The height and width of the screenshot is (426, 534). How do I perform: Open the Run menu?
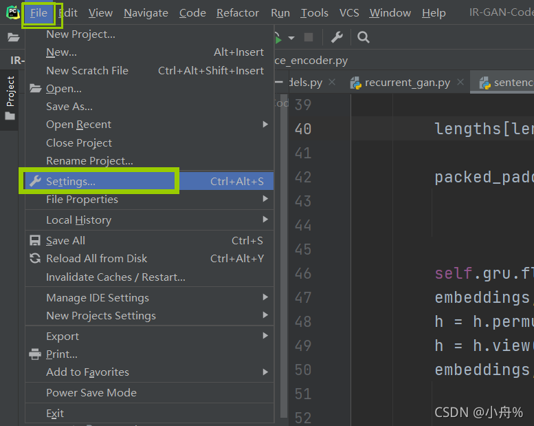(x=280, y=13)
